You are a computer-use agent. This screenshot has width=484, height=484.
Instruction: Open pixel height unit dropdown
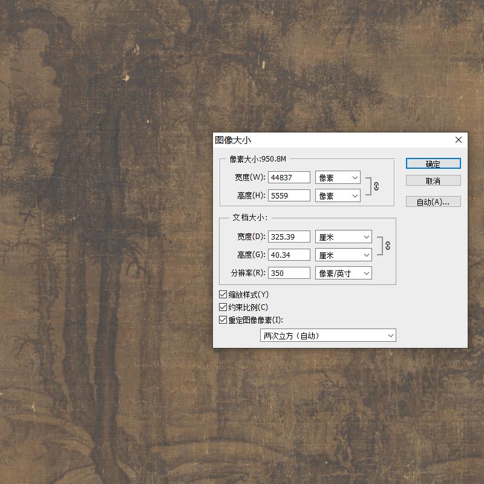click(x=338, y=195)
